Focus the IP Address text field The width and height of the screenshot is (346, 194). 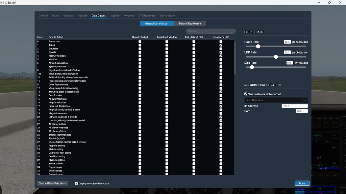pos(294,106)
